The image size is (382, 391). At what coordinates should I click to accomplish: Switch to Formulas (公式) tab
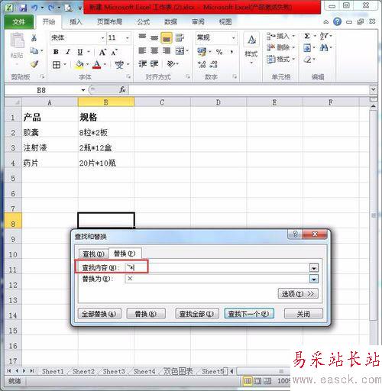(x=144, y=22)
